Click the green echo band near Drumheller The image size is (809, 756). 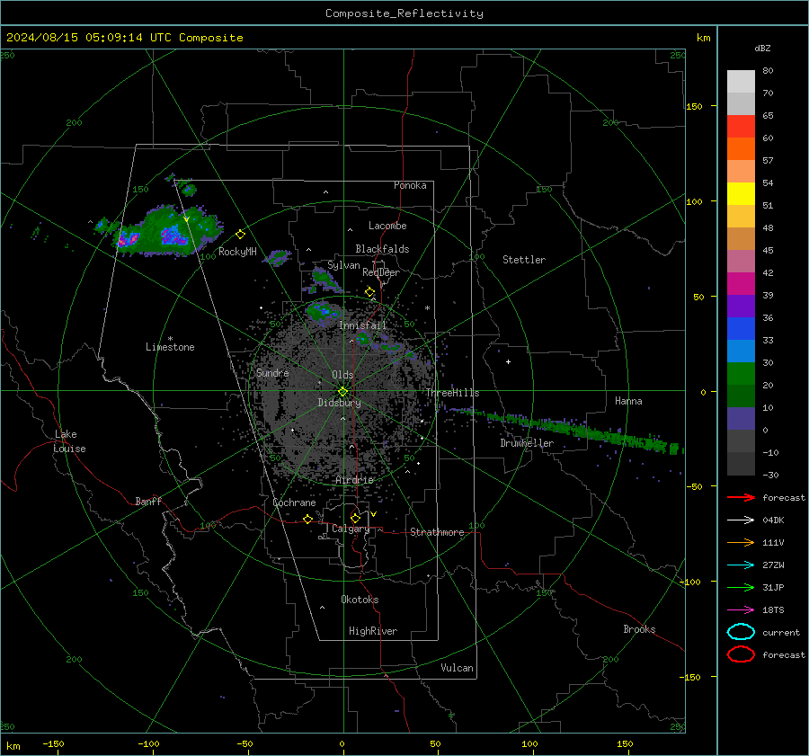(x=567, y=429)
